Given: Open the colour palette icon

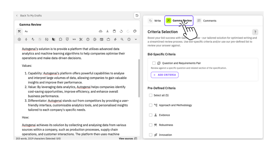Looking at the screenshot, I should [x=135, y=31].
